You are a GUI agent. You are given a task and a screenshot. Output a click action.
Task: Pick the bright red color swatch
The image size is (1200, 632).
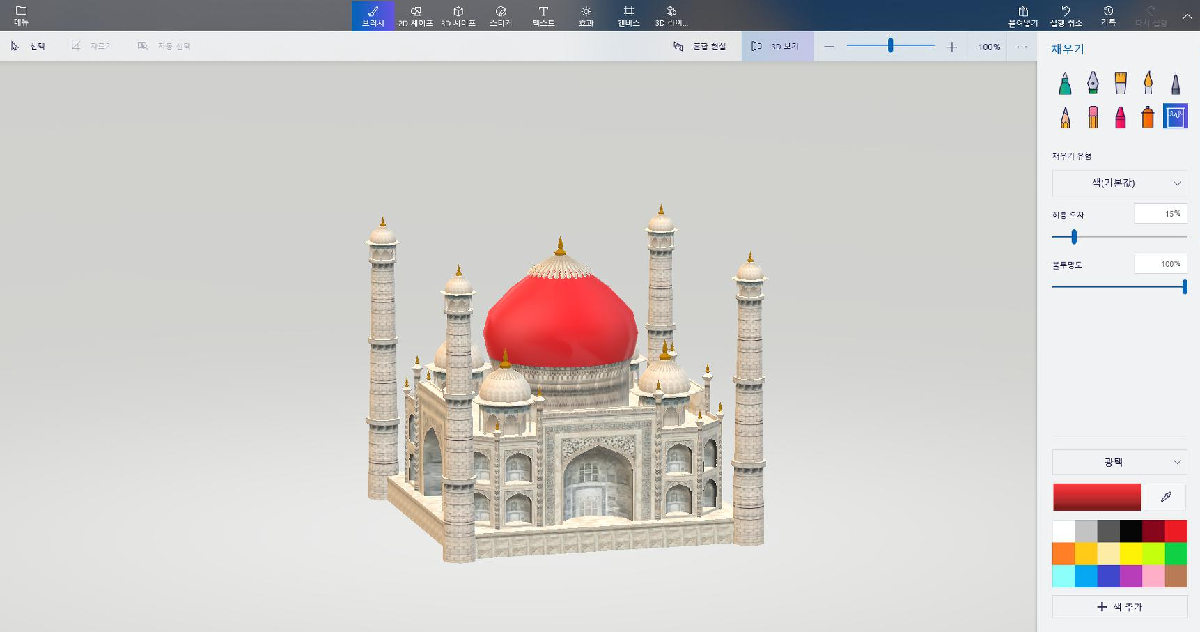(x=1176, y=531)
